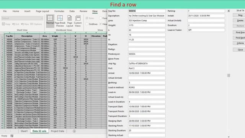Click the Description column header cell
This screenshot has height=138, width=245.
(x=27, y=36)
